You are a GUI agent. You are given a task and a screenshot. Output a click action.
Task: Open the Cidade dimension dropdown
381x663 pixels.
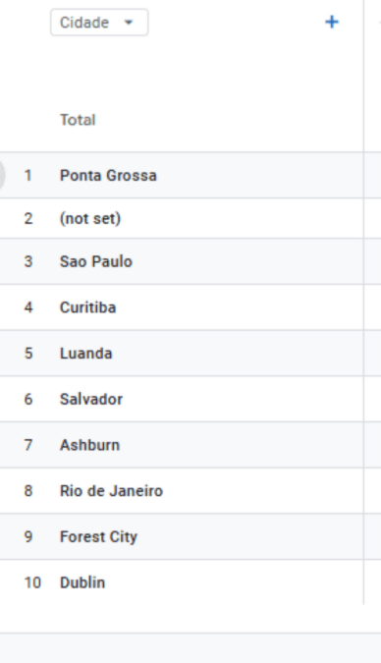coord(99,23)
